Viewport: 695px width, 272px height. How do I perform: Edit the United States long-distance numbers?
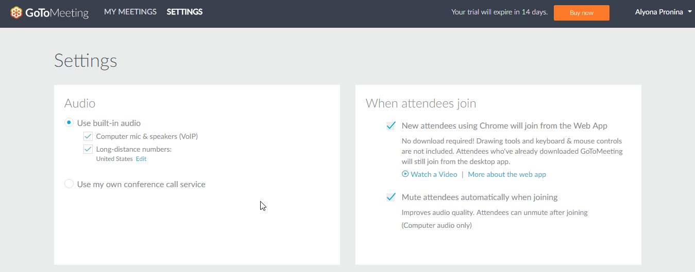pos(141,159)
